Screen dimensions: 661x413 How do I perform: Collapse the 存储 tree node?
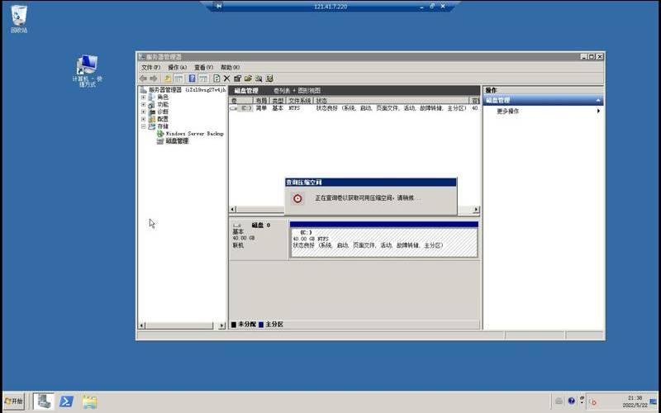tap(143, 126)
